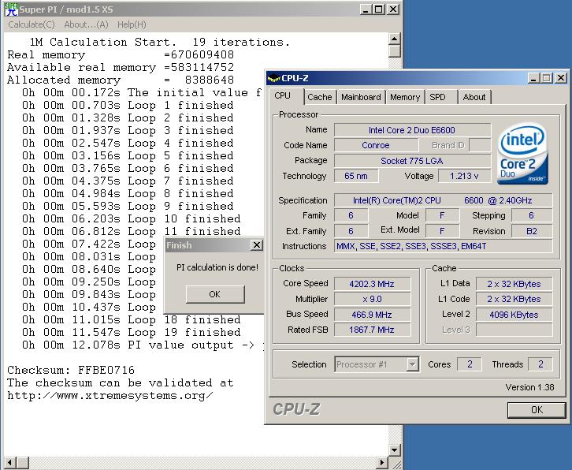Open the Help(H) menu
This screenshot has width=572, height=470.
[131, 24]
